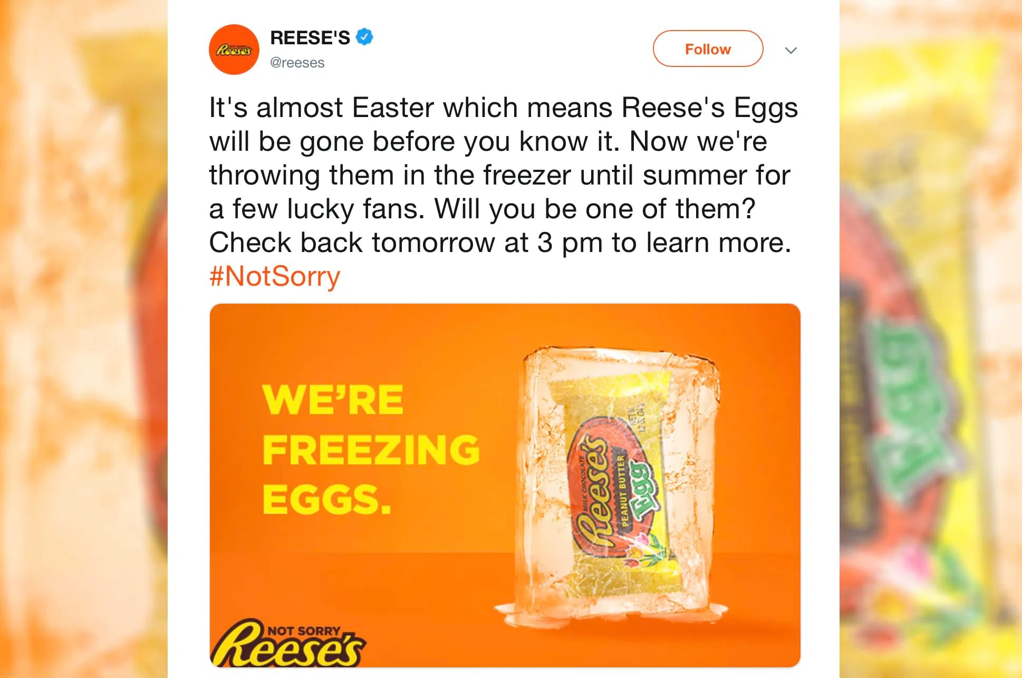Open the #NotSorry hashtag
This screenshot has height=678, width=1022.
275,276
